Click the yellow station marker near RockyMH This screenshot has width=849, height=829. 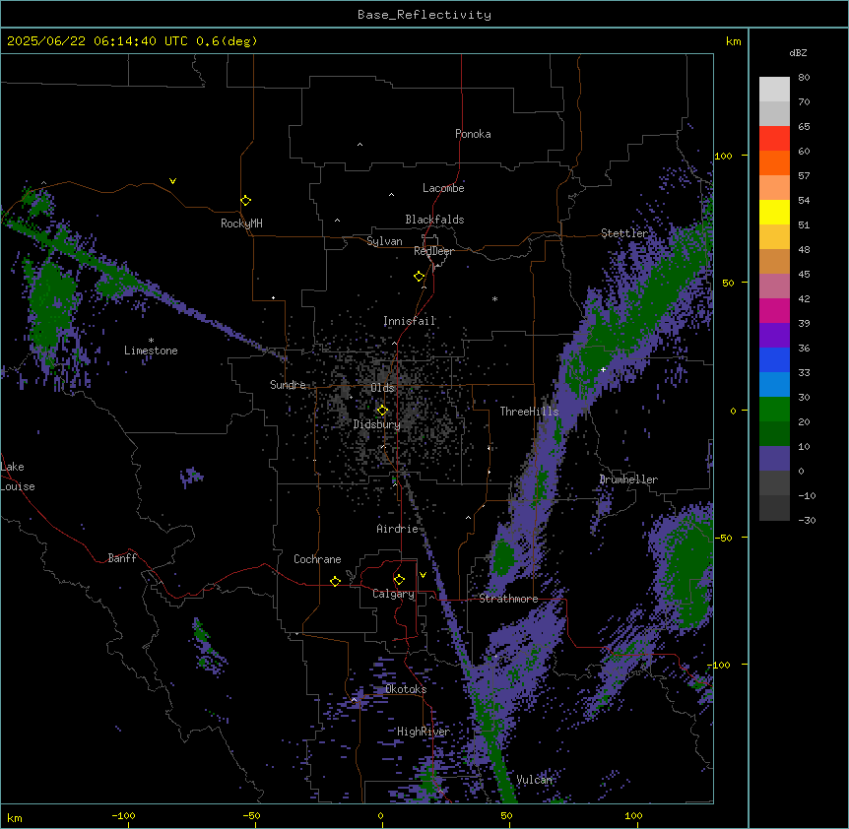(245, 201)
